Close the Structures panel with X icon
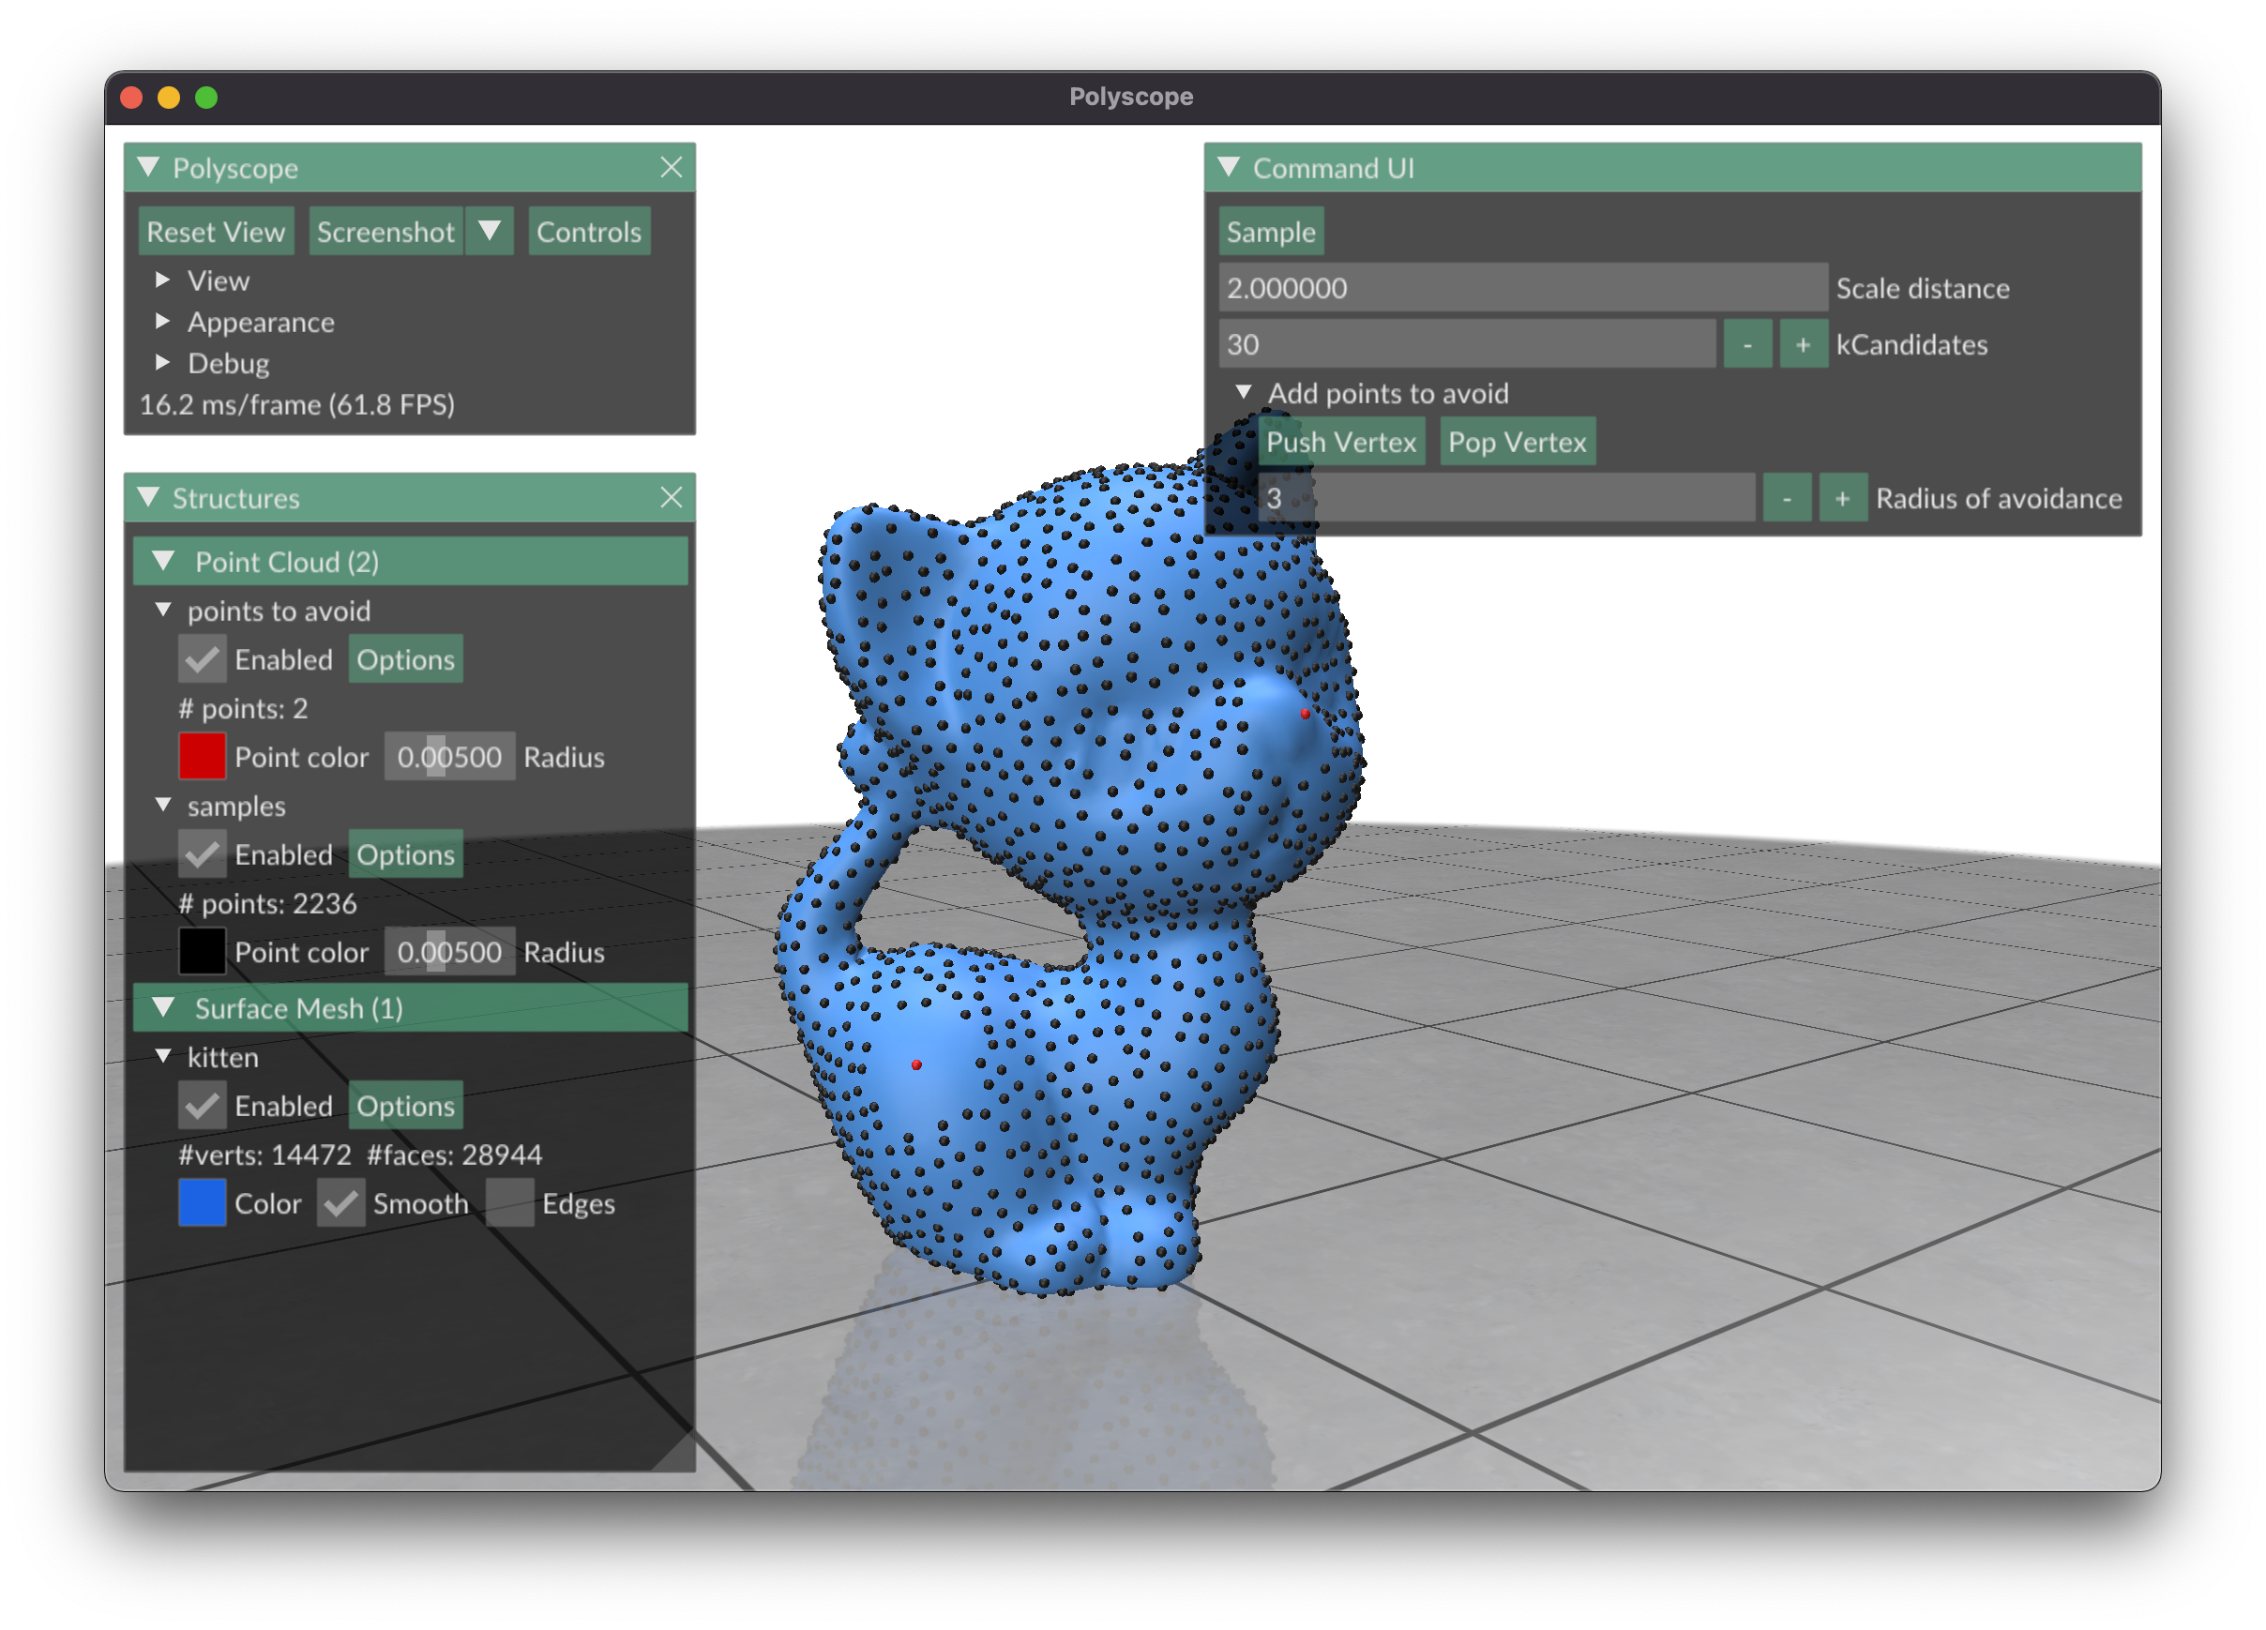2266x1630 pixels. (671, 497)
